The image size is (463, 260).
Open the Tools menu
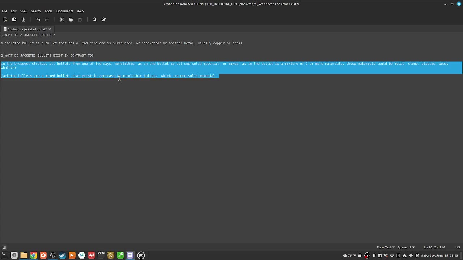48,11
